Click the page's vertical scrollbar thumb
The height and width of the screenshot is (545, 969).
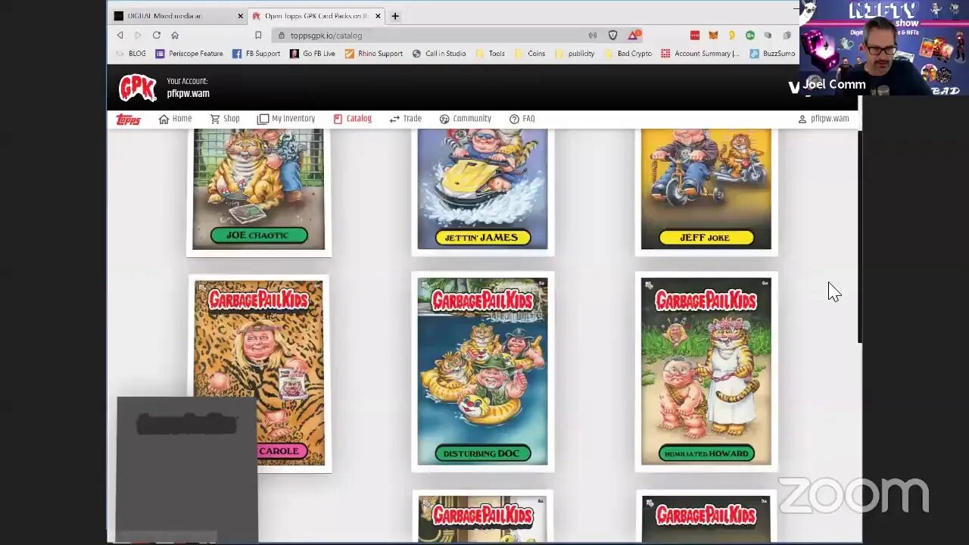pyautogui.click(x=859, y=238)
